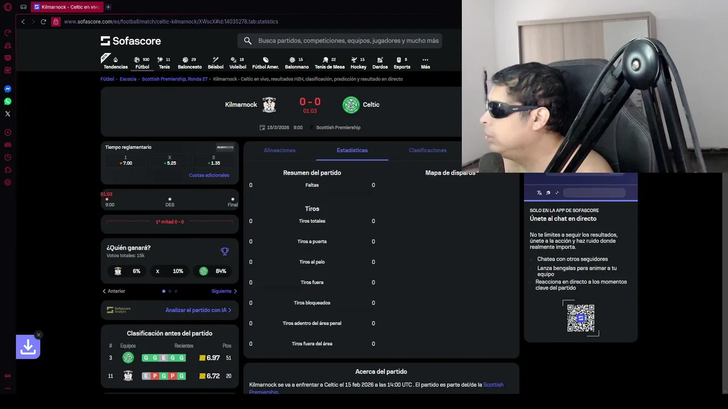Select the Hockey sport category

(x=358, y=62)
